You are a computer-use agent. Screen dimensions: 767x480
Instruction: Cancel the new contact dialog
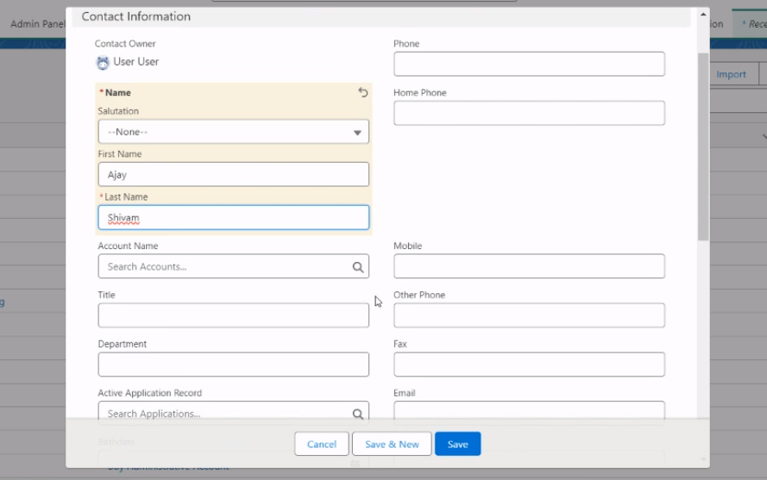tap(322, 444)
